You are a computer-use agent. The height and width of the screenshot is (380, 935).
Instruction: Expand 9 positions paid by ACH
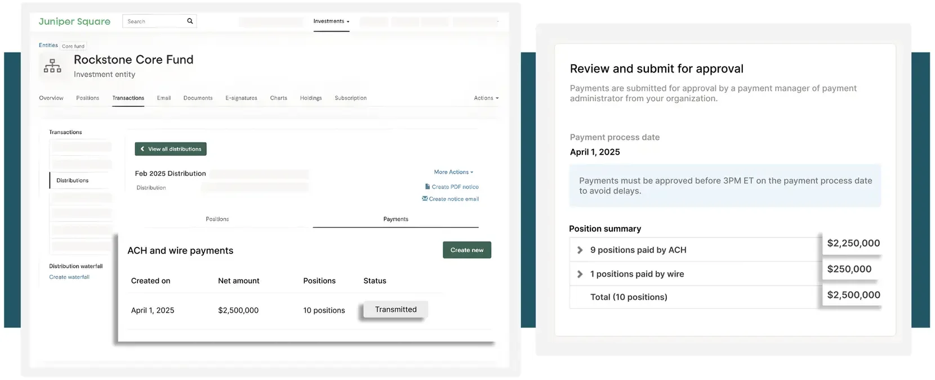[580, 250]
